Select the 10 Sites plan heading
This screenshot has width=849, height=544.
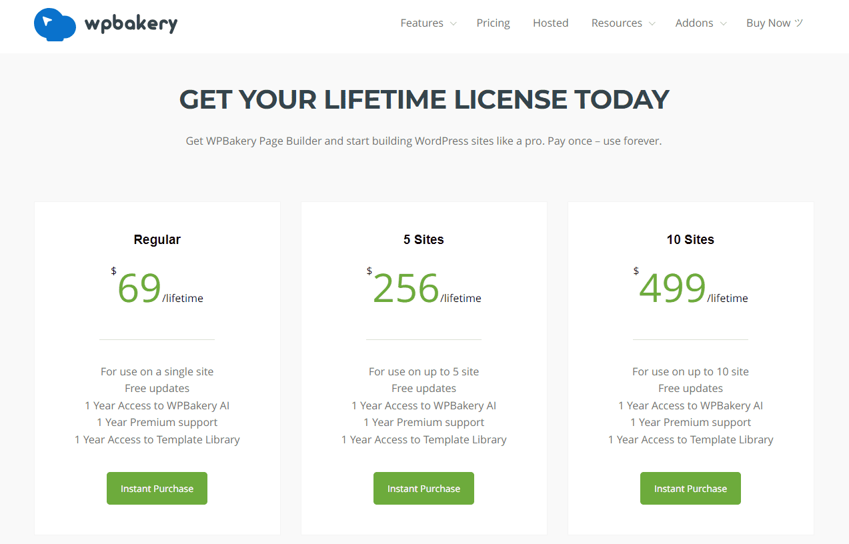(690, 239)
